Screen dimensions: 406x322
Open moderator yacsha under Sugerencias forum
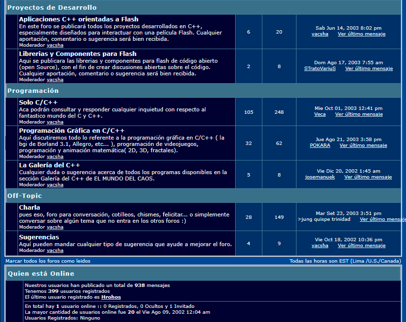pos(55,250)
